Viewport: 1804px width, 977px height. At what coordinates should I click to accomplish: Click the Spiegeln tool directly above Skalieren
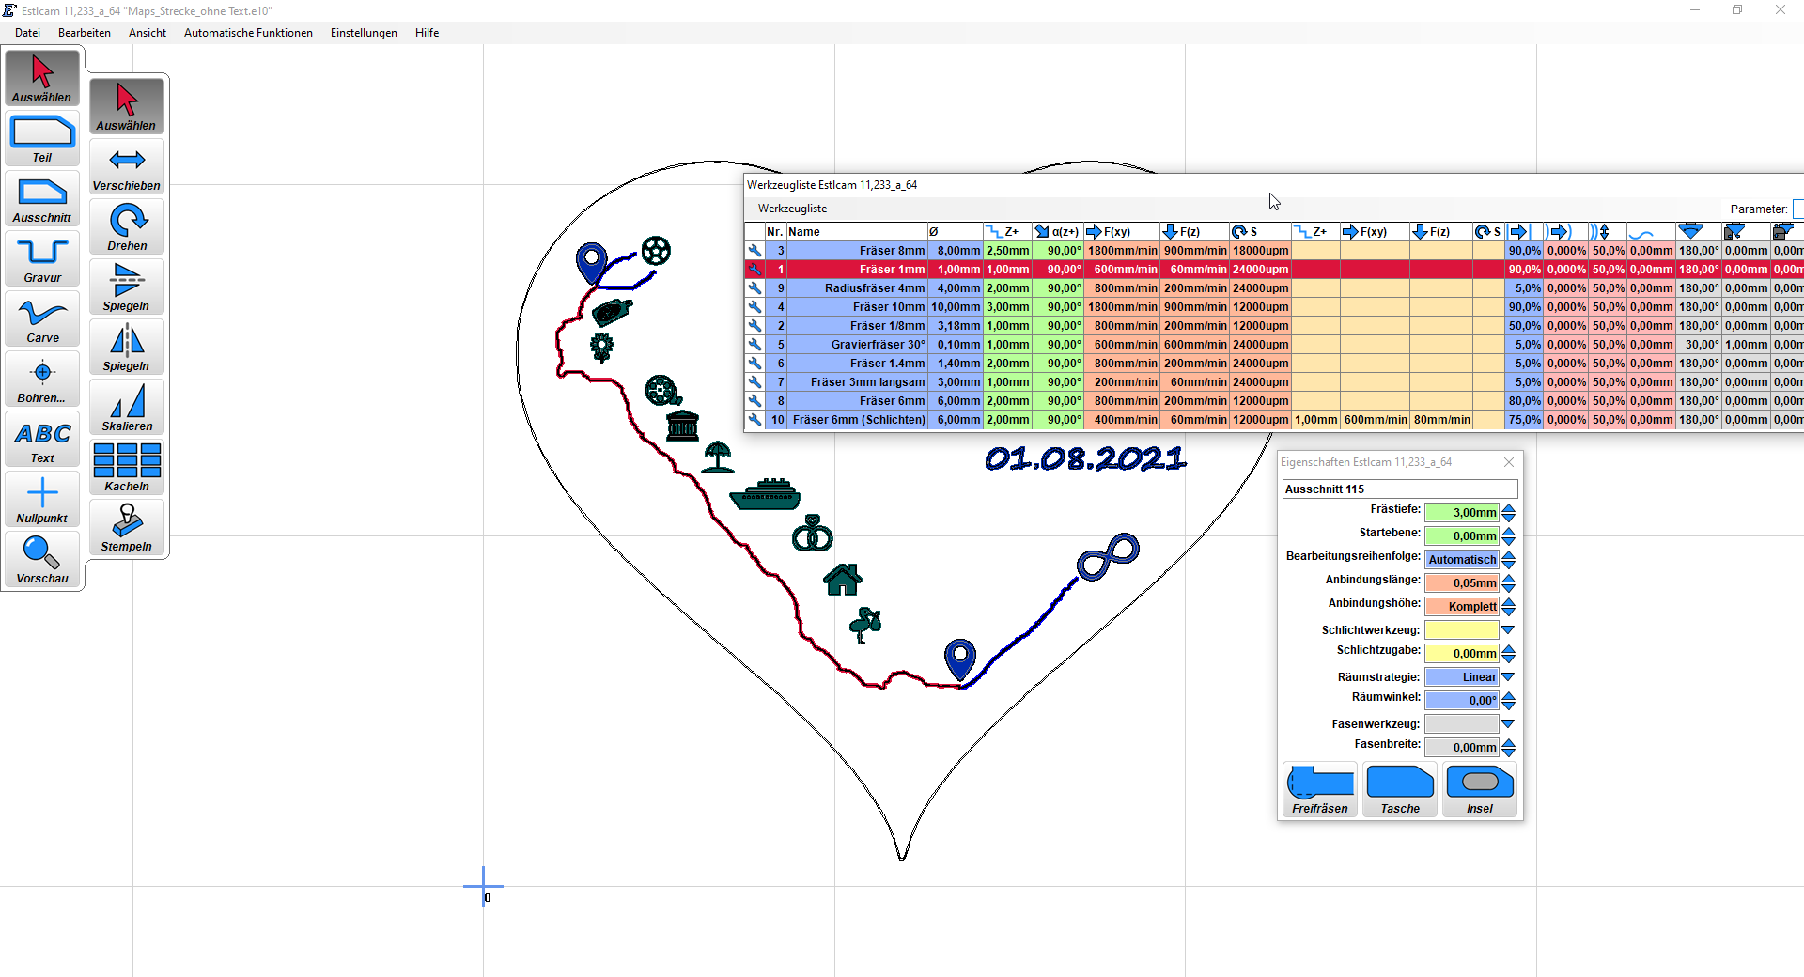(x=127, y=347)
